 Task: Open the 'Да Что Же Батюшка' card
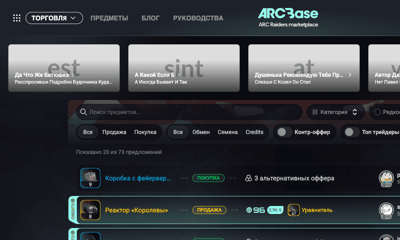tap(64, 68)
